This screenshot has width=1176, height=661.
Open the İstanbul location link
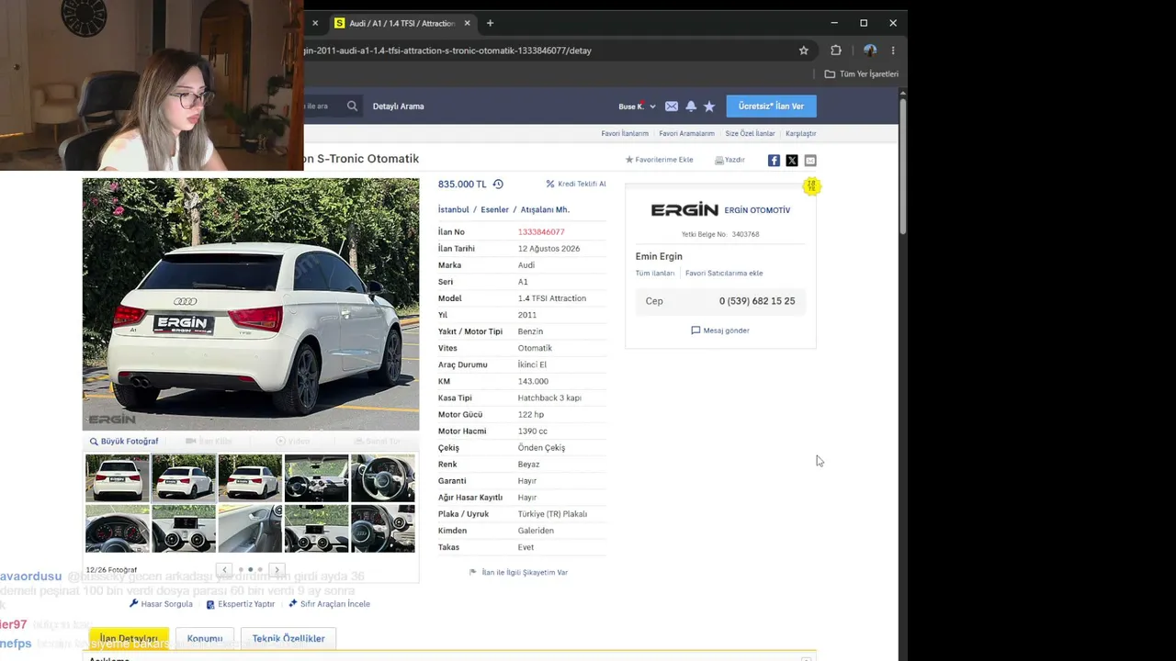(x=454, y=209)
